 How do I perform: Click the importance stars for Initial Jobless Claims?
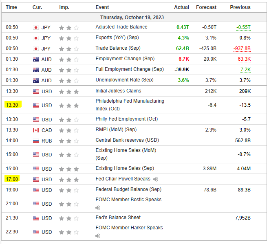tap(69, 91)
